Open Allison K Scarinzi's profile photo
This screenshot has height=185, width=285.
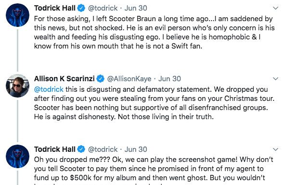[17, 86]
